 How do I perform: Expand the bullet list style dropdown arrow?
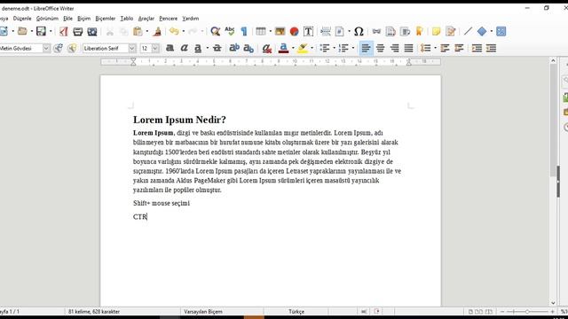tap(334, 48)
